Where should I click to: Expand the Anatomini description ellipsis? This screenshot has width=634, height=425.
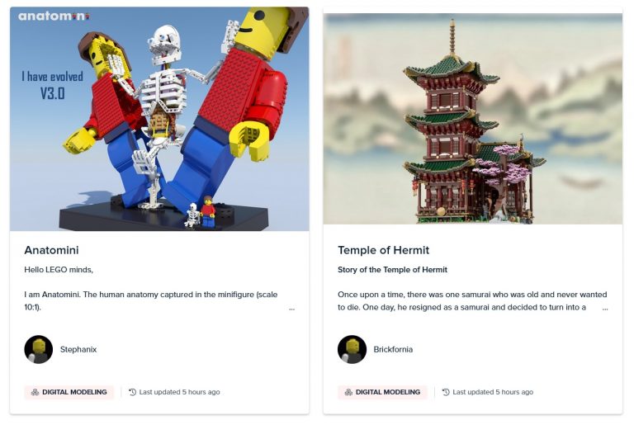[x=292, y=309]
